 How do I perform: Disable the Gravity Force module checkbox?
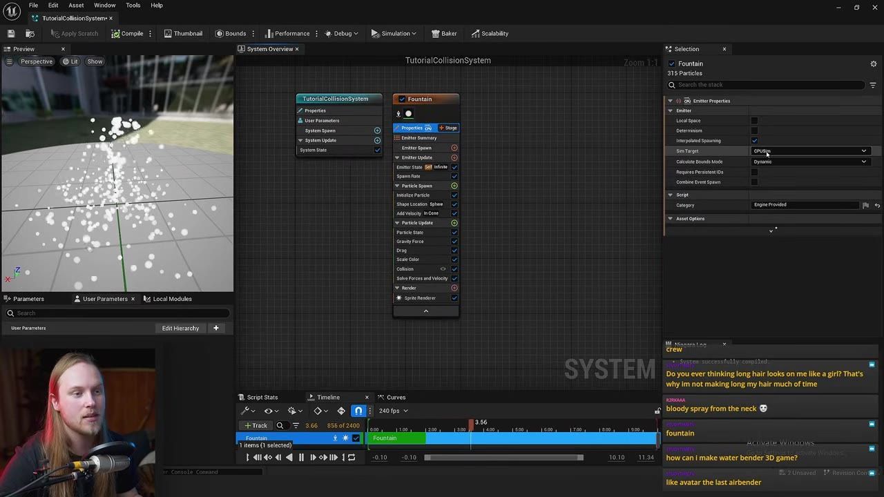coord(454,242)
